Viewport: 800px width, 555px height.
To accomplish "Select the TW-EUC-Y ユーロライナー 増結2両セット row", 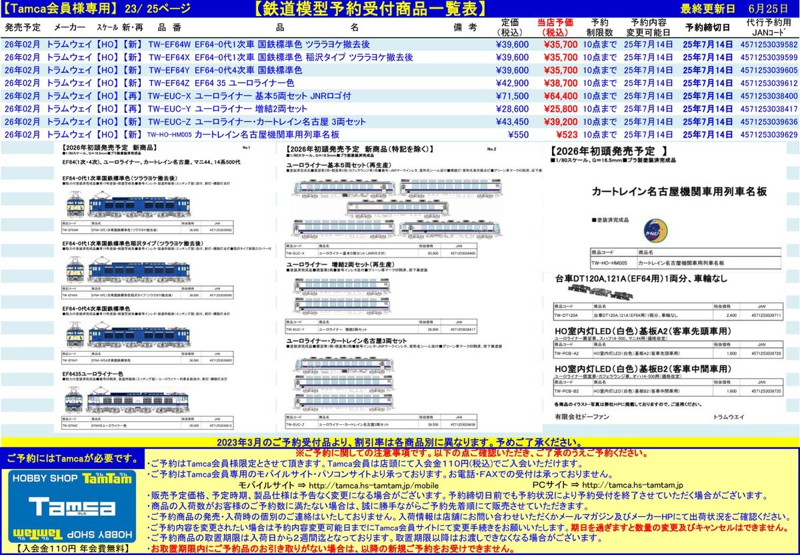I will point(400,109).
